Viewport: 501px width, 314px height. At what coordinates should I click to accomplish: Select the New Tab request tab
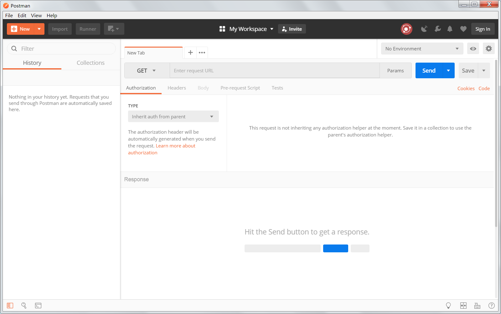pyautogui.click(x=153, y=53)
